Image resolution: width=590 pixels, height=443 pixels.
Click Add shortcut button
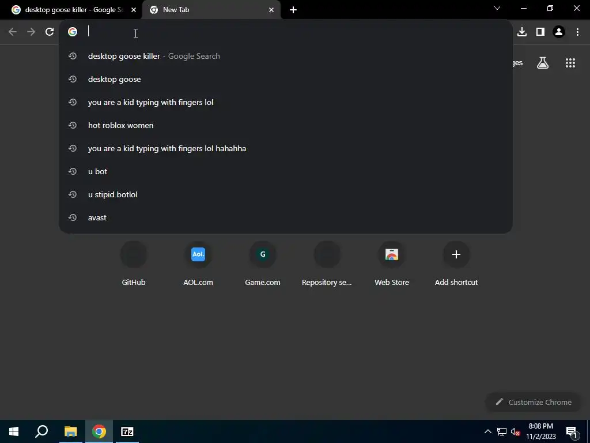tap(456, 264)
